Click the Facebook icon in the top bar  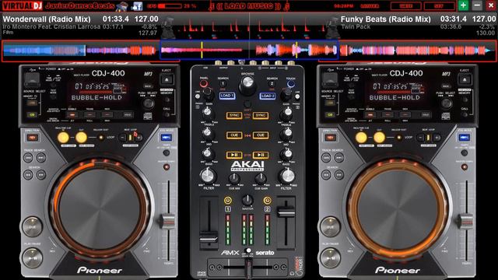tap(137, 6)
